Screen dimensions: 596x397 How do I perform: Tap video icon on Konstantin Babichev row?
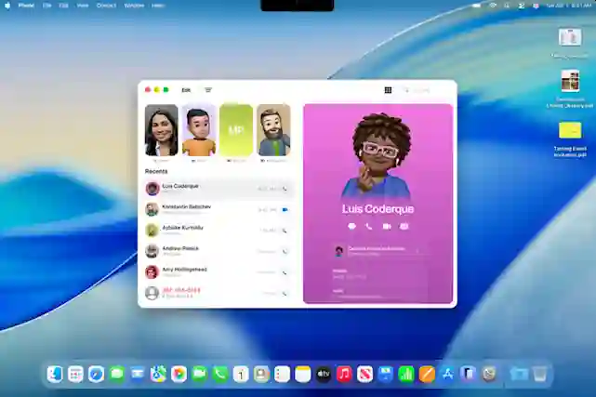point(285,210)
